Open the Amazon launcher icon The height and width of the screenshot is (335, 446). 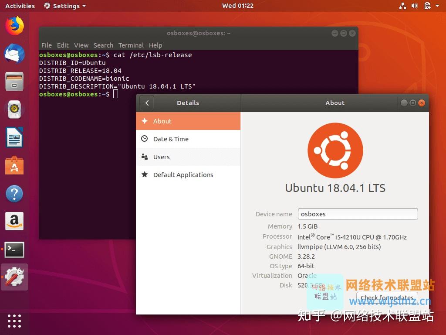pos(14,222)
